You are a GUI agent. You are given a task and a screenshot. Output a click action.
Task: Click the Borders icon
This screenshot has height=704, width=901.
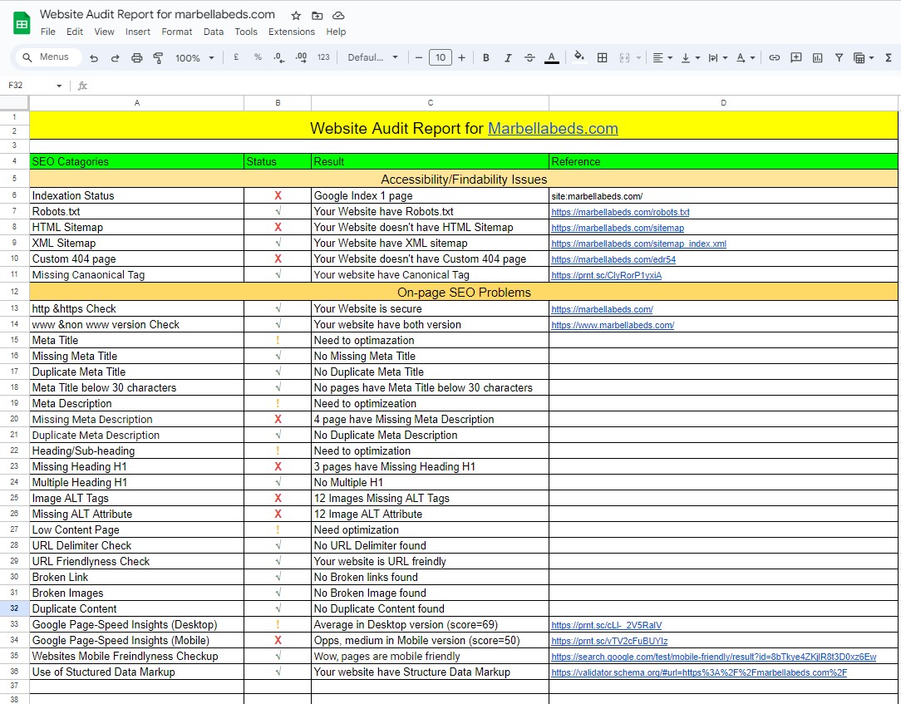(603, 58)
